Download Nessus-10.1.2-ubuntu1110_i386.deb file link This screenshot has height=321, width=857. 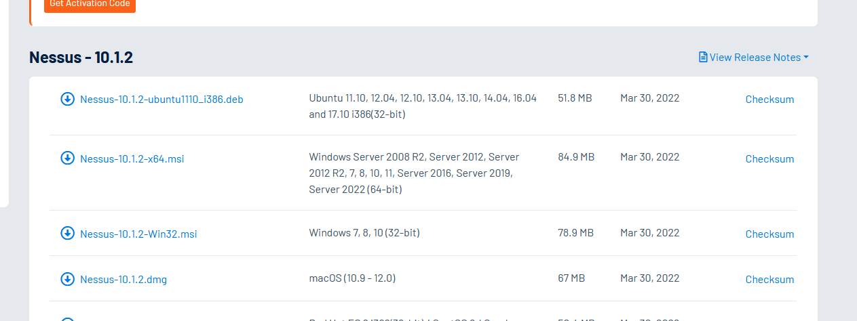pyautogui.click(x=161, y=100)
